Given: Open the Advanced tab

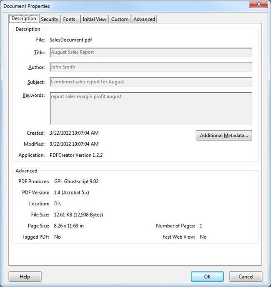Looking at the screenshot, I should (x=144, y=19).
